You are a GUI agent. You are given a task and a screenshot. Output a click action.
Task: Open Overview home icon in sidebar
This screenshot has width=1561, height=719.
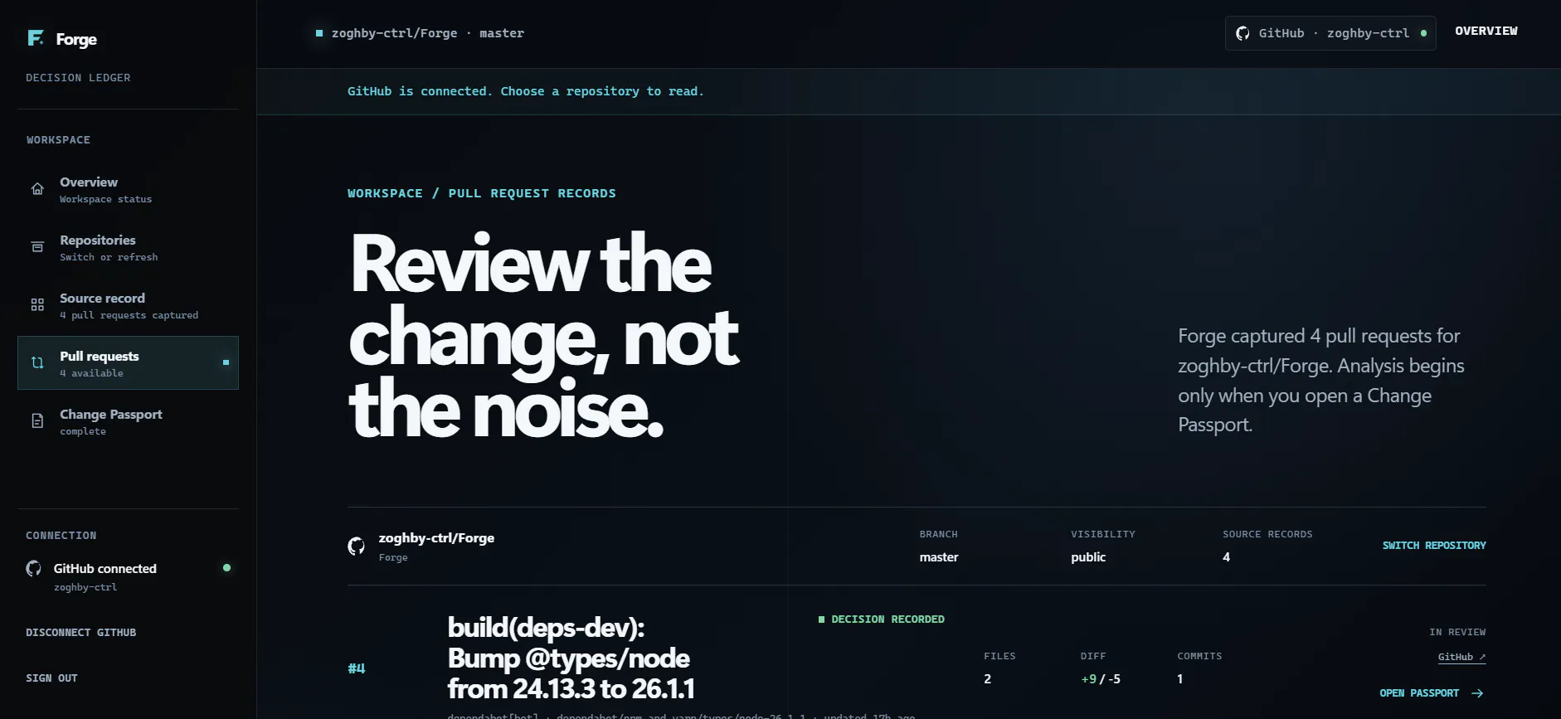[x=37, y=189]
